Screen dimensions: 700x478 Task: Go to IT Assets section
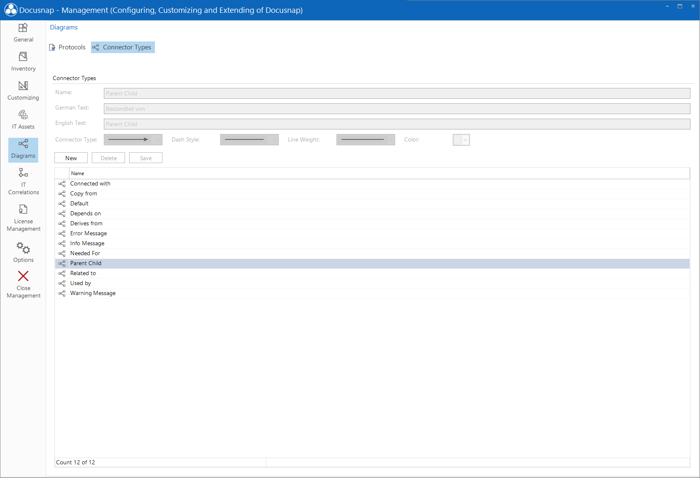coord(23,120)
